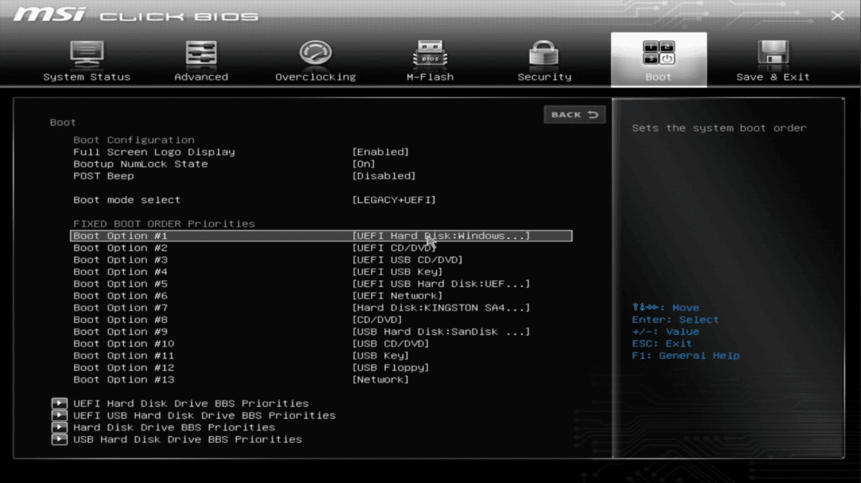Select the Full Screen Logo Display label
The width and height of the screenshot is (861, 483).
point(154,152)
